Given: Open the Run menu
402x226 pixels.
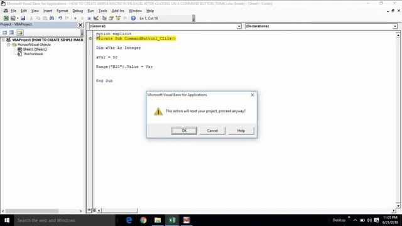Looking at the screenshot, I should coord(90,11).
